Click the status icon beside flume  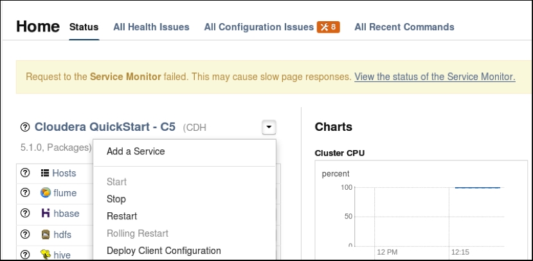click(x=25, y=192)
